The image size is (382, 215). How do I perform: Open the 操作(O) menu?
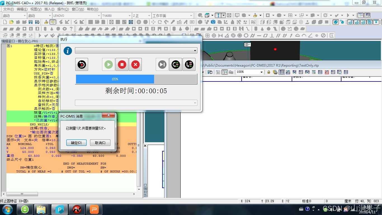coord(63,9)
